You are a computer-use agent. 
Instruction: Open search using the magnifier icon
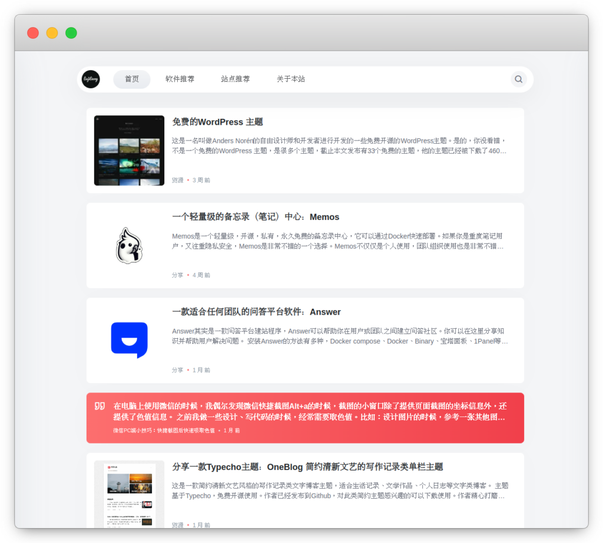pyautogui.click(x=518, y=79)
